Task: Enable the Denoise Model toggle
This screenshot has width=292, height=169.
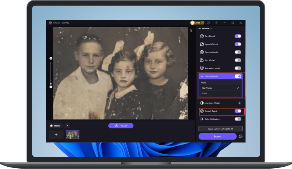Action: pyautogui.click(x=238, y=52)
